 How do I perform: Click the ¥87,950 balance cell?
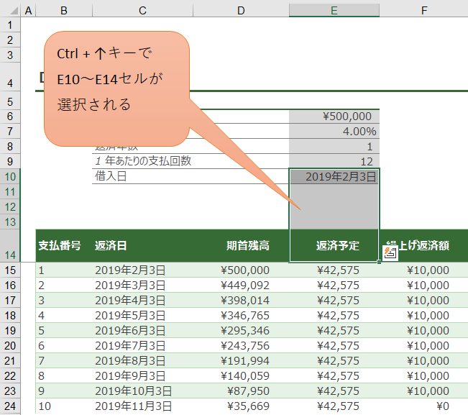point(241,391)
